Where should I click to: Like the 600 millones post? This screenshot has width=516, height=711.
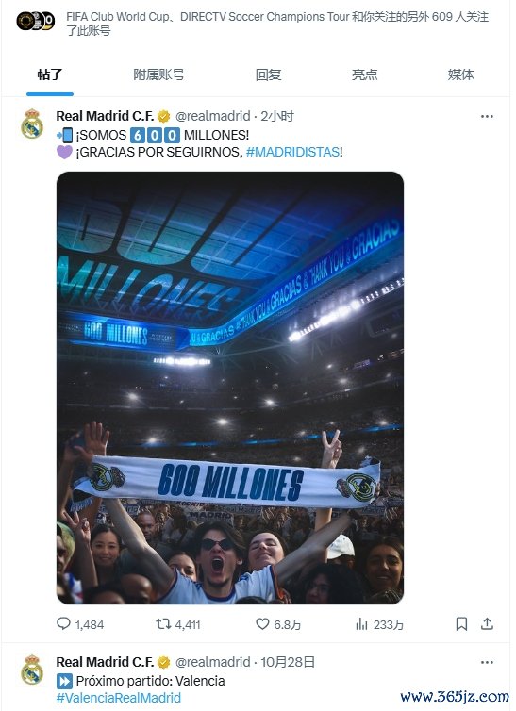(262, 624)
